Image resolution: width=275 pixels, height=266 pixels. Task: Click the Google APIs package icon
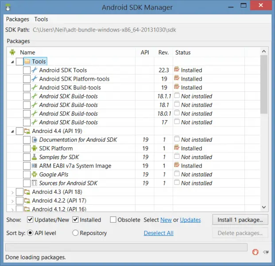34,175
